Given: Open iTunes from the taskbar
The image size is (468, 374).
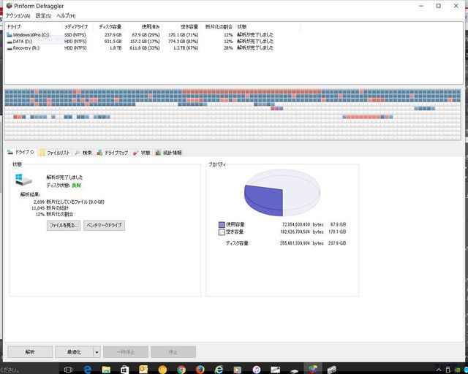Looking at the screenshot, I should 257,370.
